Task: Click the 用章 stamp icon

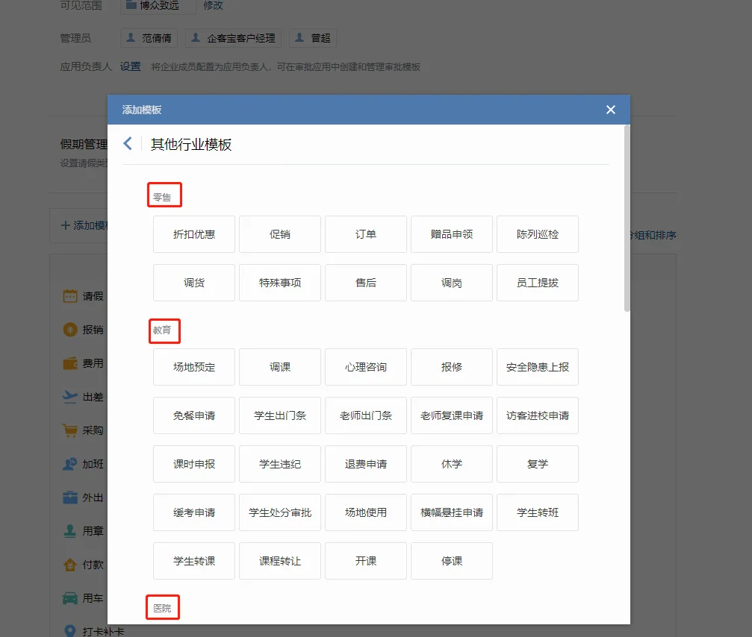Action: (x=70, y=530)
